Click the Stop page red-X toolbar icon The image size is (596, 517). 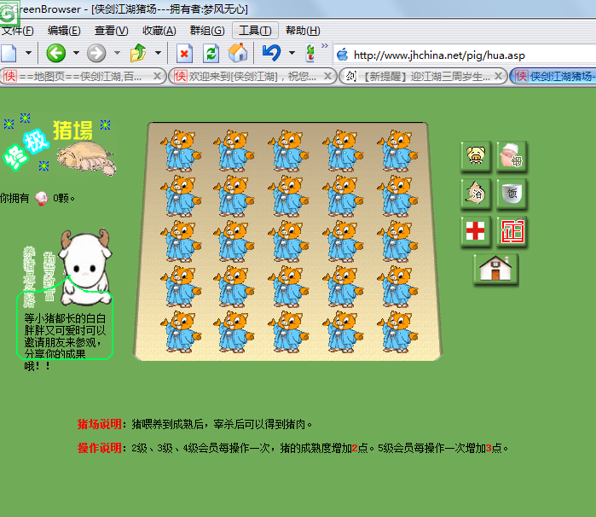click(x=184, y=53)
